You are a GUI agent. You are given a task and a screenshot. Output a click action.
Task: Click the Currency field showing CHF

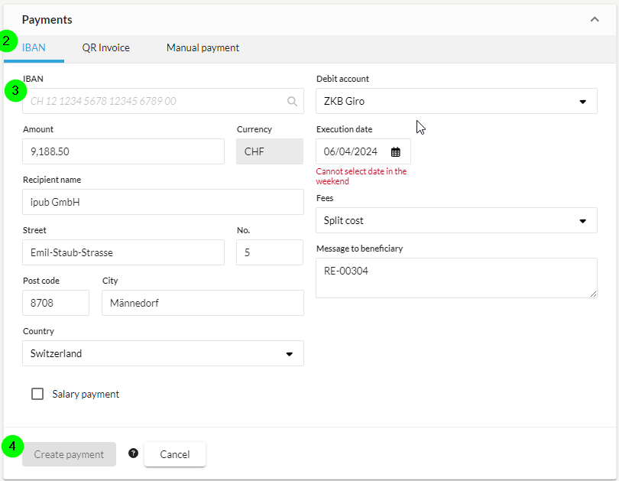[270, 151]
